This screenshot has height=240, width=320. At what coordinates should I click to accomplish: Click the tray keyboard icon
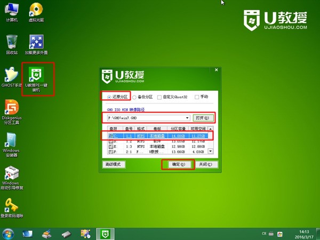(x=271, y=234)
